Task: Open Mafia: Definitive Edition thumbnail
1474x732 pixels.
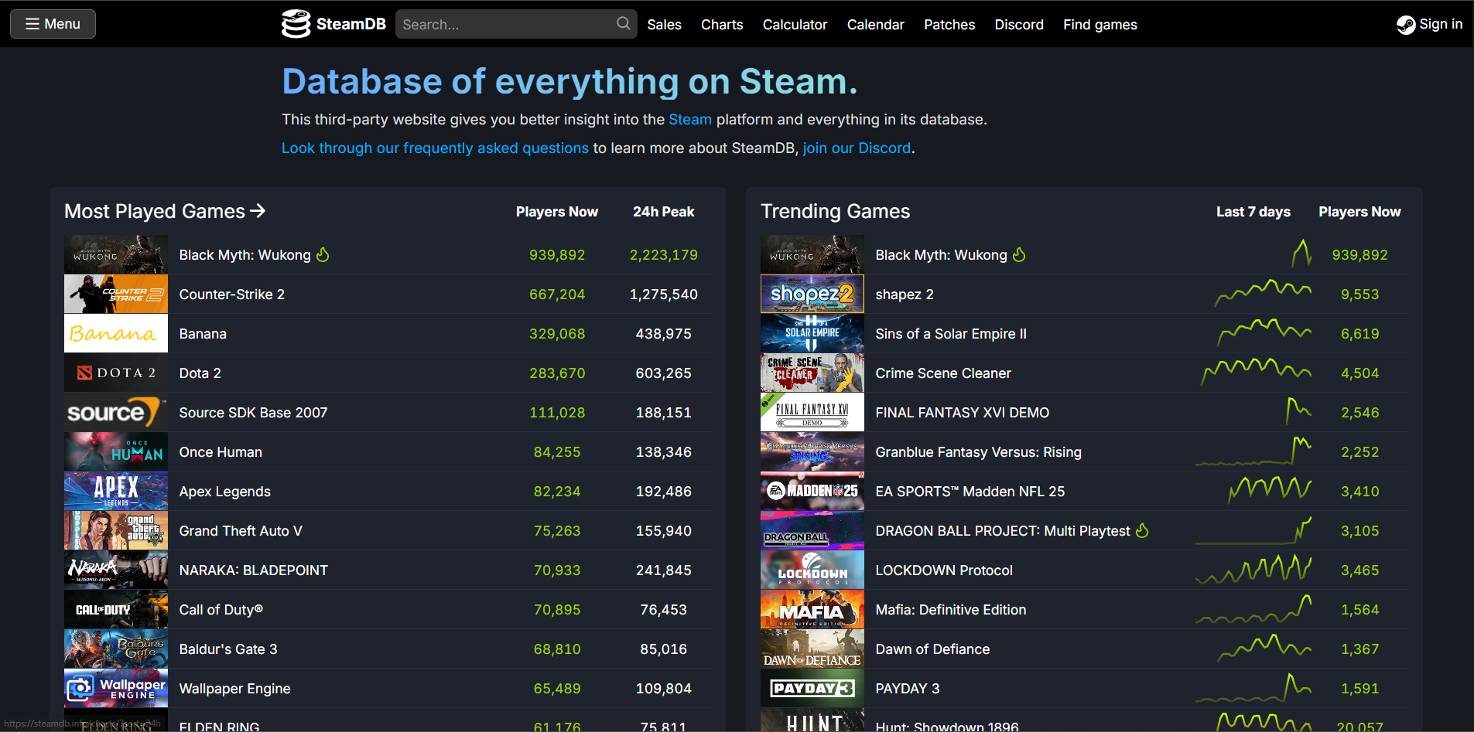Action: 812,609
